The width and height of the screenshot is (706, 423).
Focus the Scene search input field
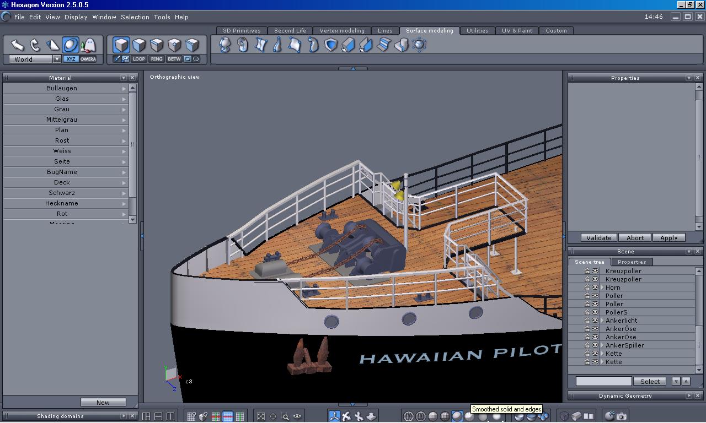pos(603,381)
